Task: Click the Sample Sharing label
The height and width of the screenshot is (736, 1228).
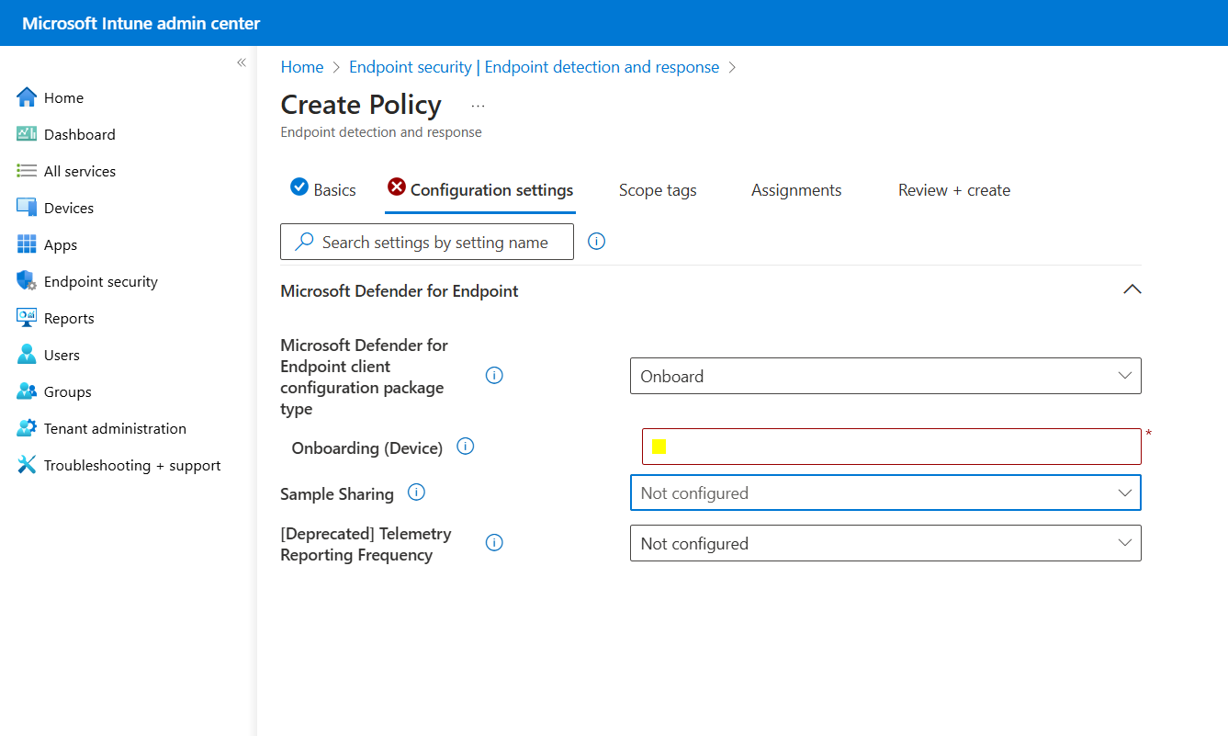Action: pos(337,493)
